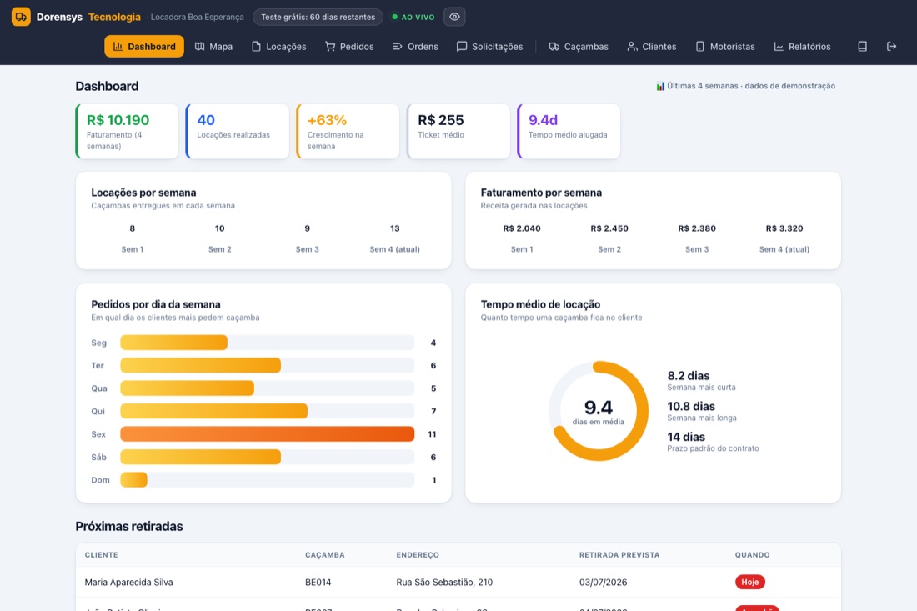
Task: Click the R$ 10.190 Faturamento card
Action: (x=127, y=132)
